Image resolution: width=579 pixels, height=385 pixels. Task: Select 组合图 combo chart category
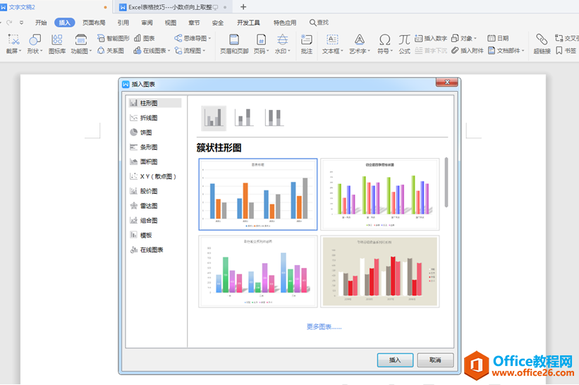click(154, 221)
